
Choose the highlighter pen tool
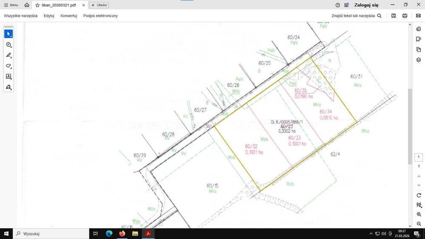click(x=8, y=55)
